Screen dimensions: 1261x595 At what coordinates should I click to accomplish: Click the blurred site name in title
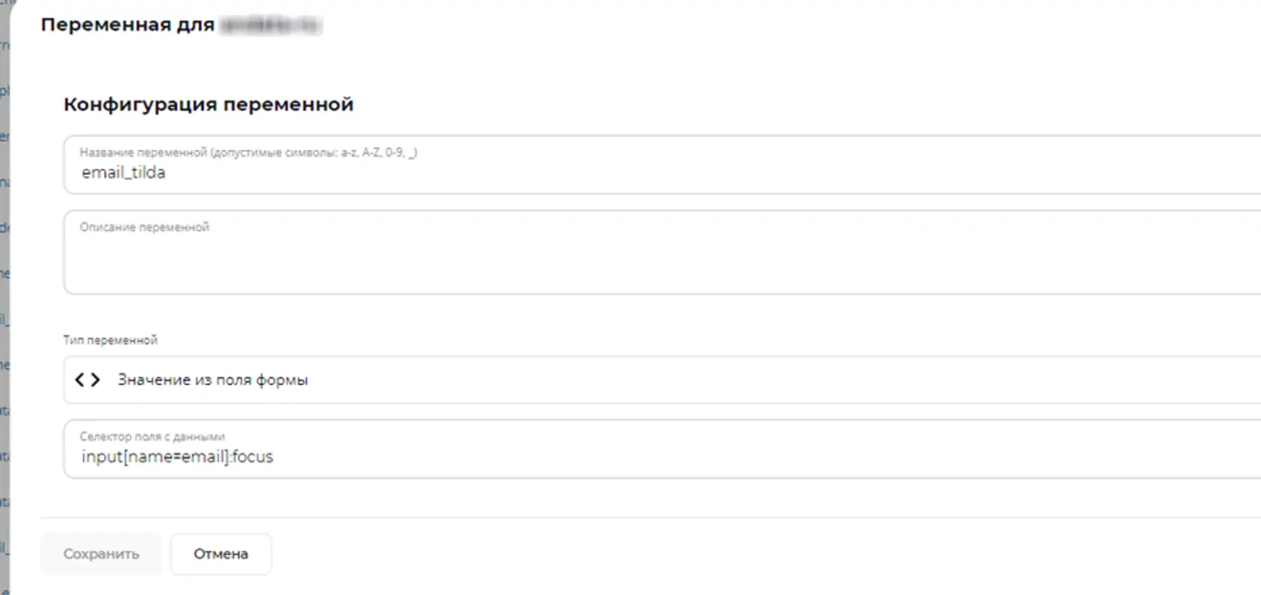(271, 25)
